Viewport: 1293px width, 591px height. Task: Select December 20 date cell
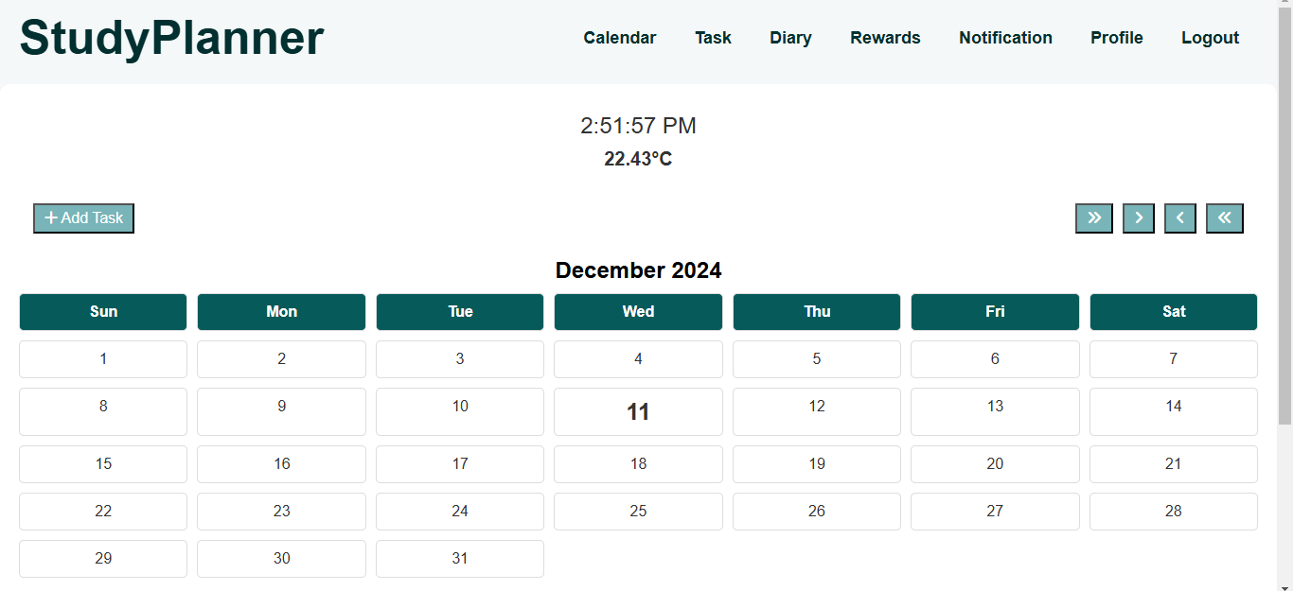click(994, 463)
